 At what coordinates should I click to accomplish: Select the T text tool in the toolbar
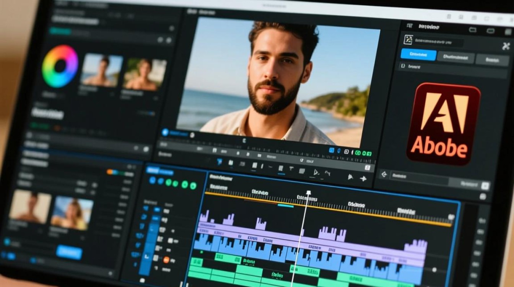[291, 169]
